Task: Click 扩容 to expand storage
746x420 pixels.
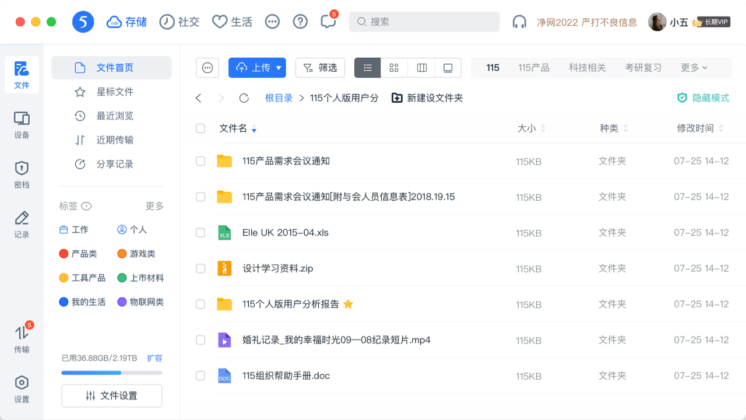Action: click(x=155, y=358)
